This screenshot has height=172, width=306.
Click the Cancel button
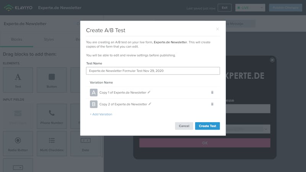184,126
